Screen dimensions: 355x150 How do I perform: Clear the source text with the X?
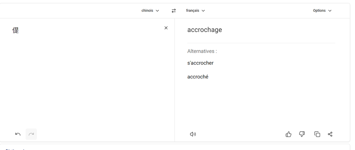[166, 28]
